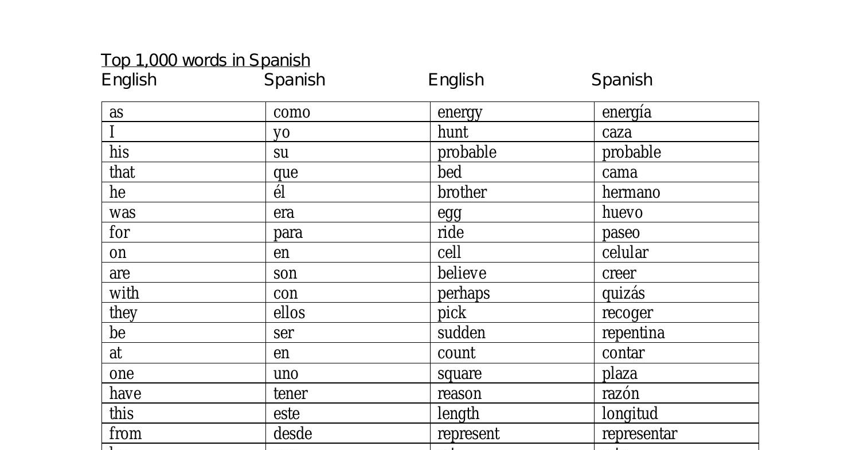Select the 'representar' cell
860x450 pixels.
[639, 434]
